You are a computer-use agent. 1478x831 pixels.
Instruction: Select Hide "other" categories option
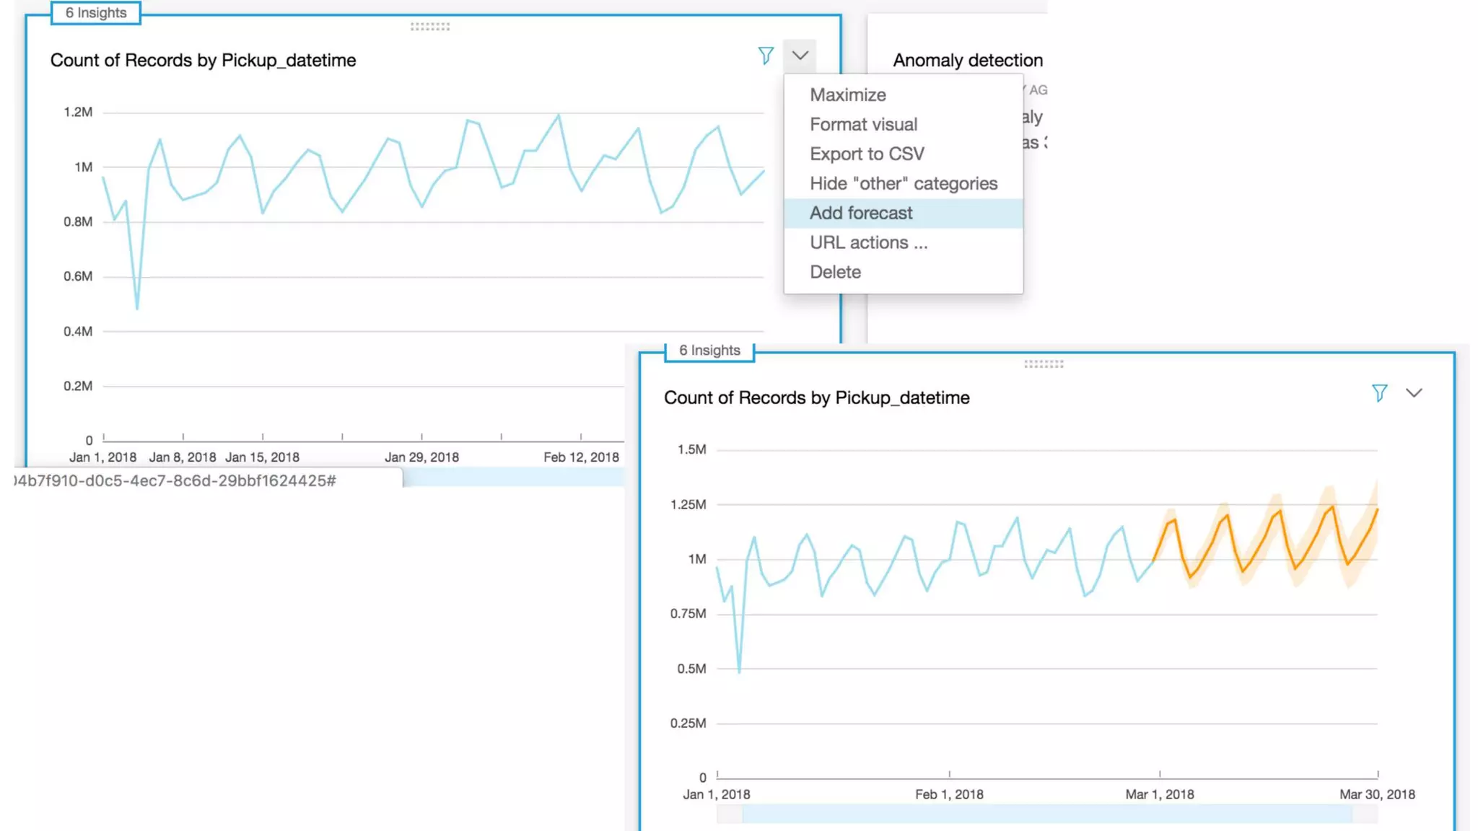coord(904,183)
